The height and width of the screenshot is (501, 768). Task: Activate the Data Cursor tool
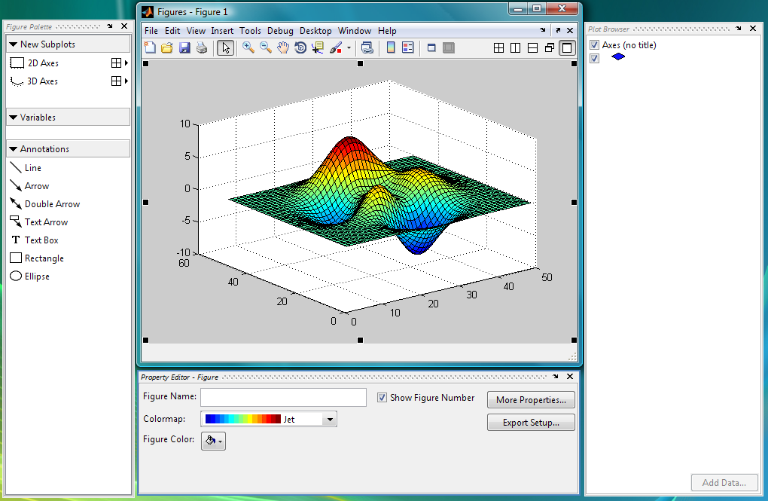coord(318,48)
